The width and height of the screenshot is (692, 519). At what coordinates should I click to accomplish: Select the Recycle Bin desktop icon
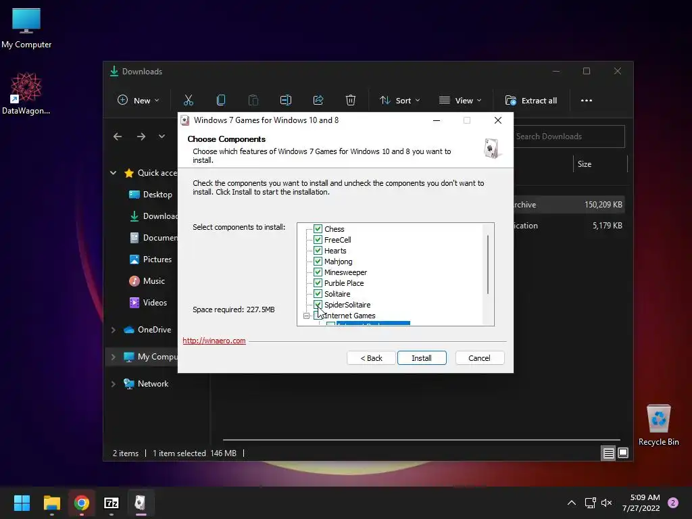pyautogui.click(x=658, y=426)
